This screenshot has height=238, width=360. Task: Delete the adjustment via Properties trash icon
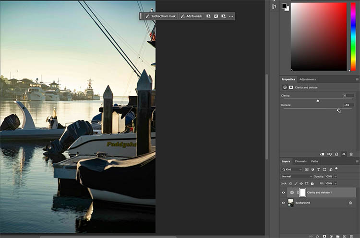351,154
